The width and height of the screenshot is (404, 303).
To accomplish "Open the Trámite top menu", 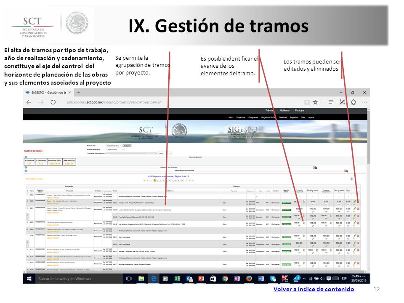I will coord(269,110).
